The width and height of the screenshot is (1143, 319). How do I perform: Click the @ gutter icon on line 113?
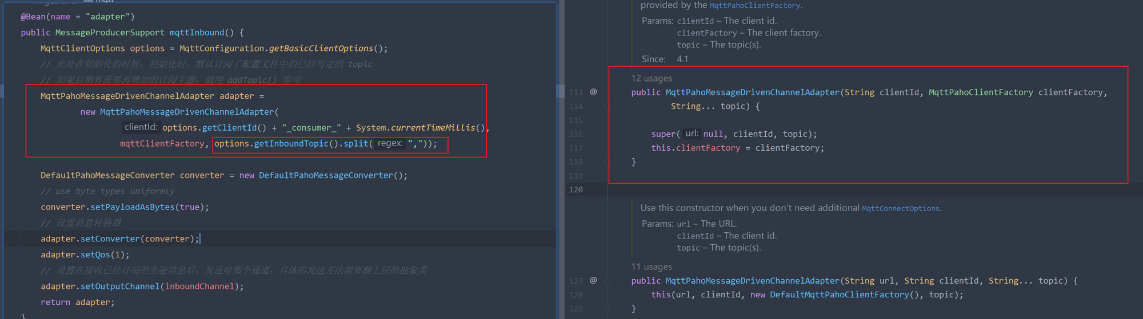(593, 92)
